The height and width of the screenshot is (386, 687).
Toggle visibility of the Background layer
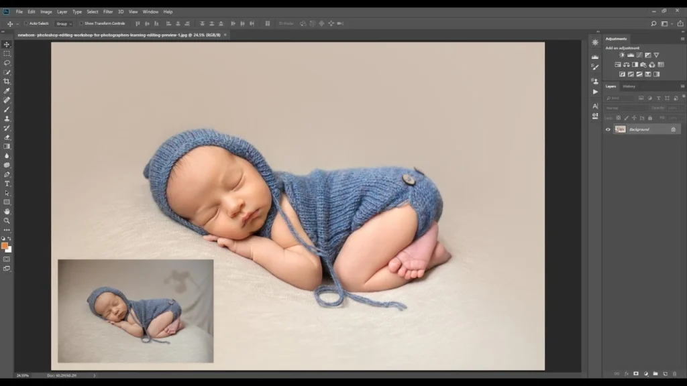tap(608, 129)
